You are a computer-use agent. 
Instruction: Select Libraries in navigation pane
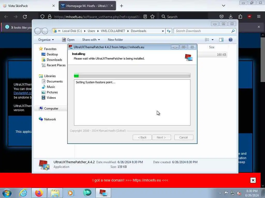click(47, 76)
